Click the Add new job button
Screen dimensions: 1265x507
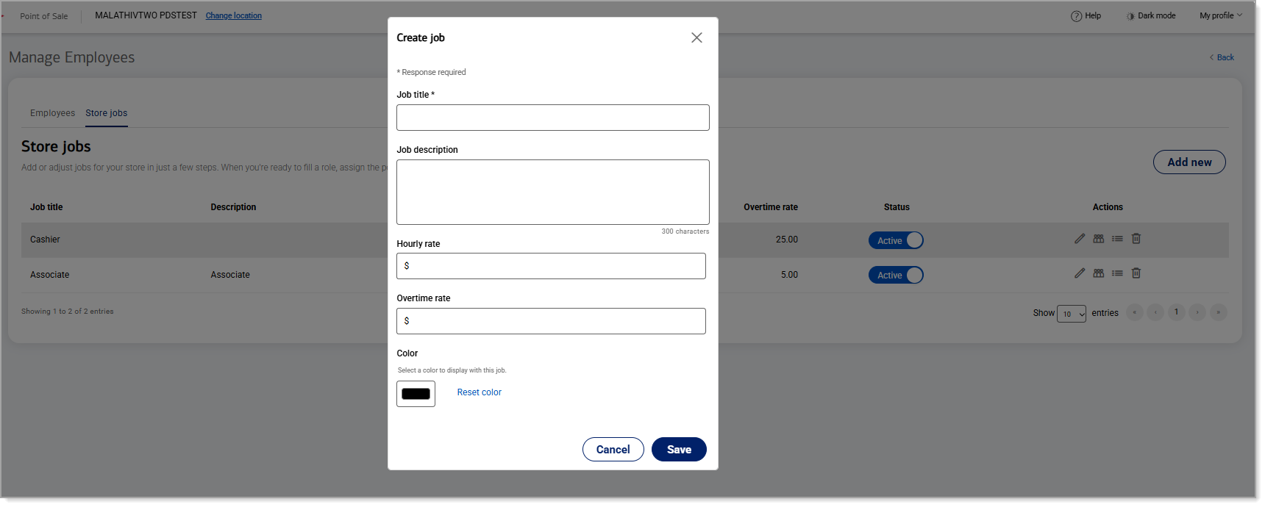click(1189, 162)
